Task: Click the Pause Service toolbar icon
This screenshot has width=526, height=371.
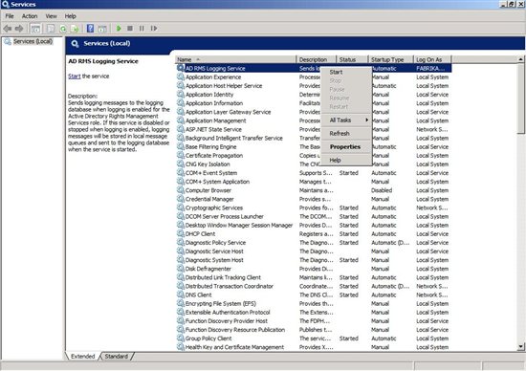Action: 142,29
